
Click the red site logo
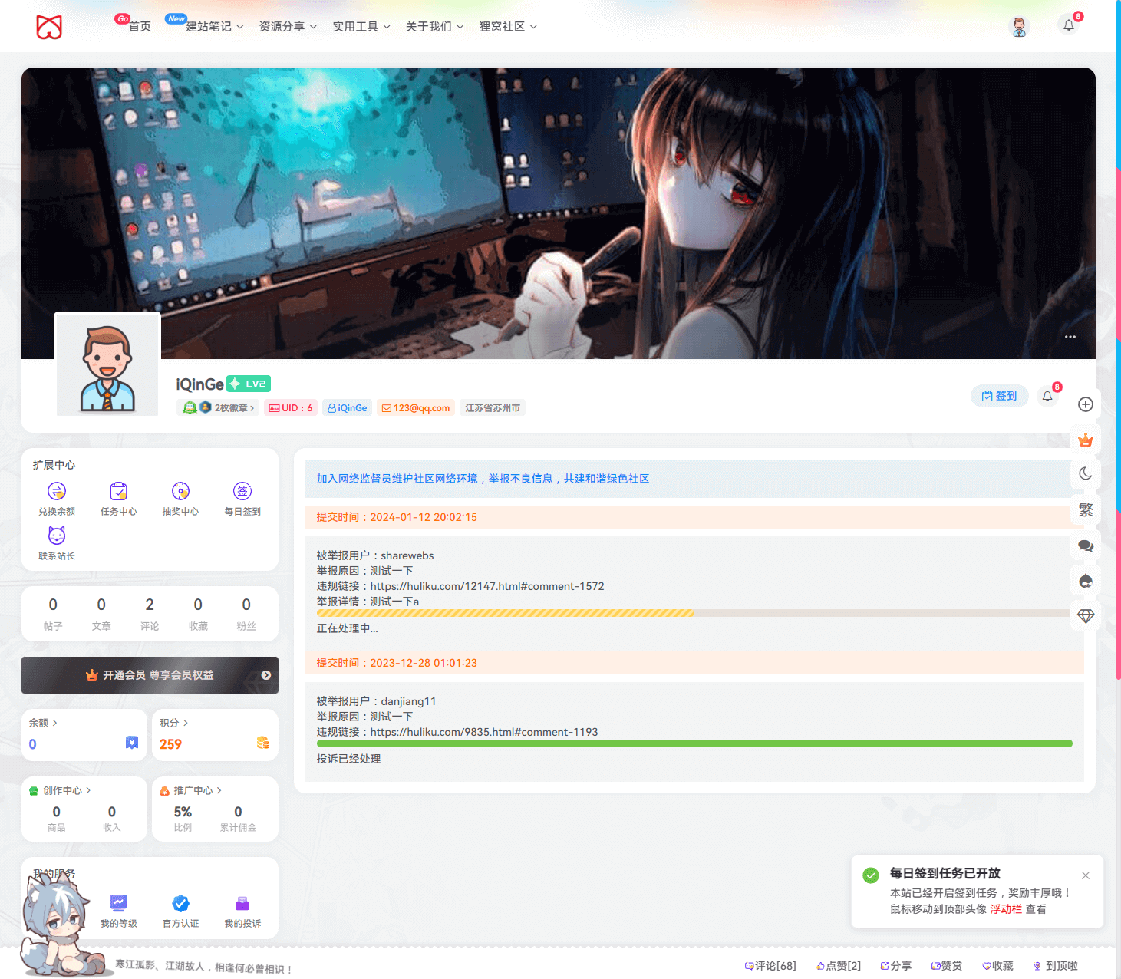tap(49, 27)
